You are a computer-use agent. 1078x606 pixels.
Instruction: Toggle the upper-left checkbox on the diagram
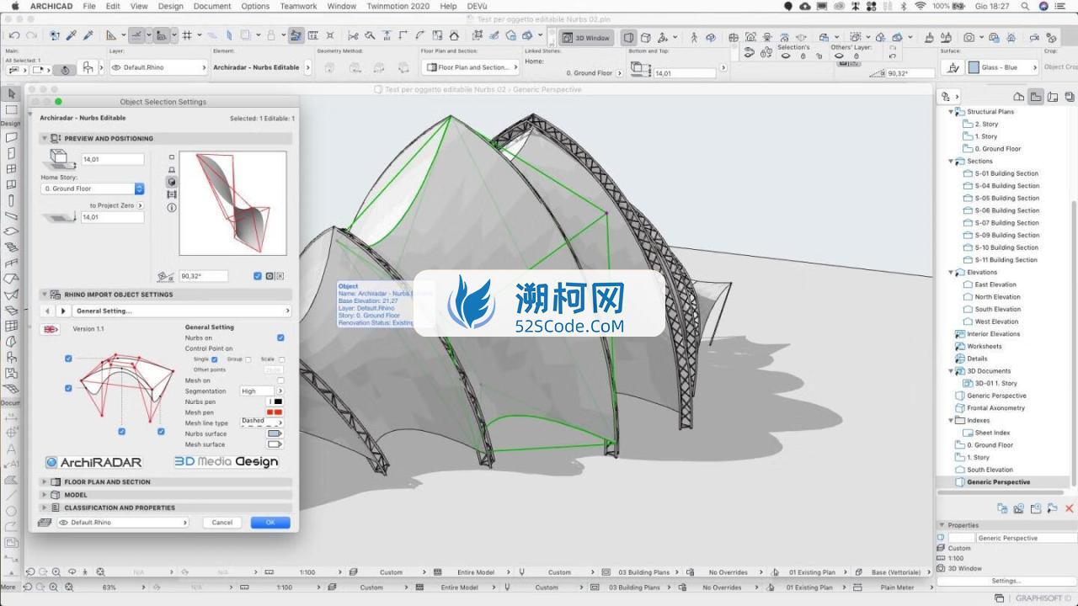coord(68,359)
